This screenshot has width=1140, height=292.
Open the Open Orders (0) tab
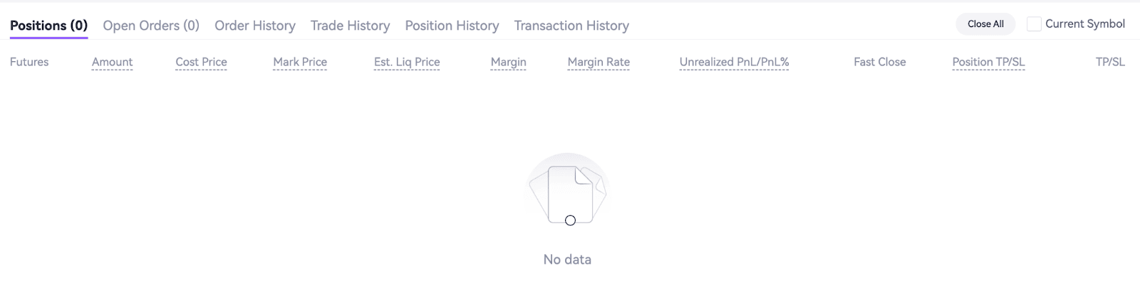(x=151, y=26)
